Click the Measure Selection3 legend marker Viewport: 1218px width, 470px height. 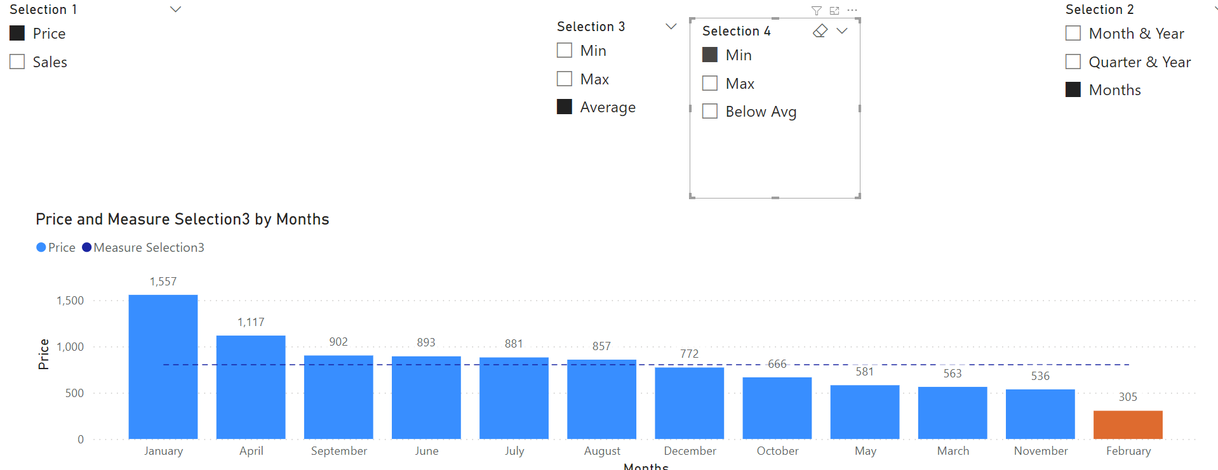[x=87, y=247]
